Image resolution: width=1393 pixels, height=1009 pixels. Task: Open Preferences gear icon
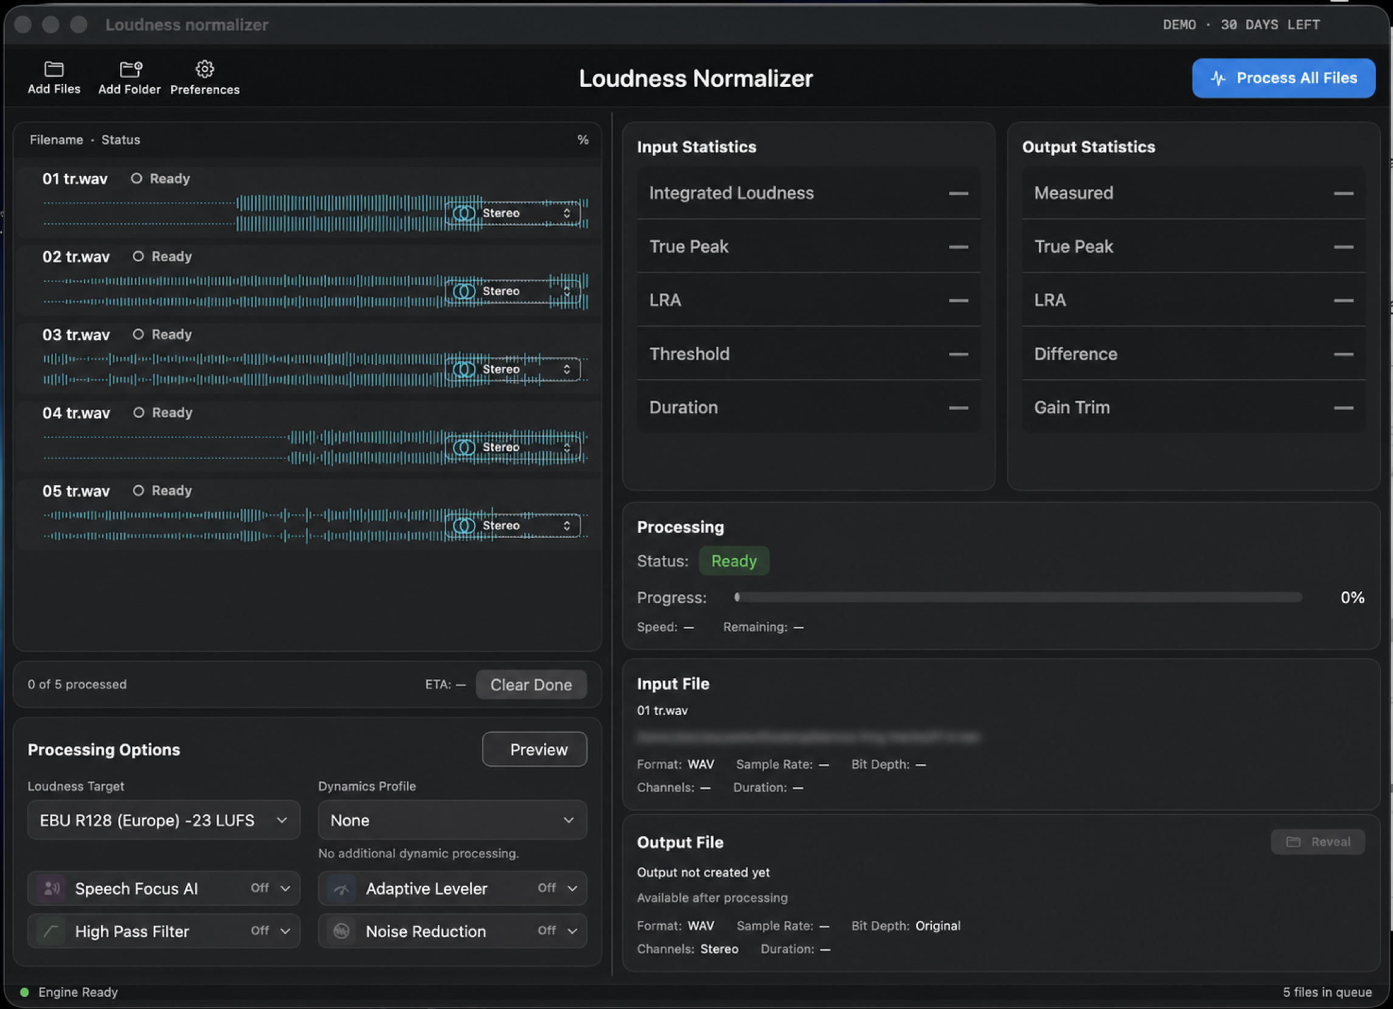coord(204,68)
